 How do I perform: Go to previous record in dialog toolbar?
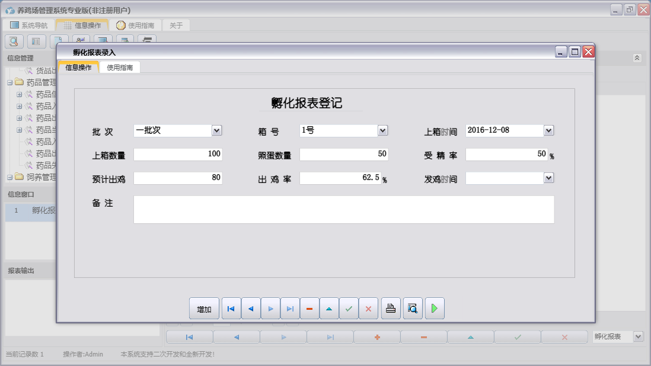coord(251,309)
